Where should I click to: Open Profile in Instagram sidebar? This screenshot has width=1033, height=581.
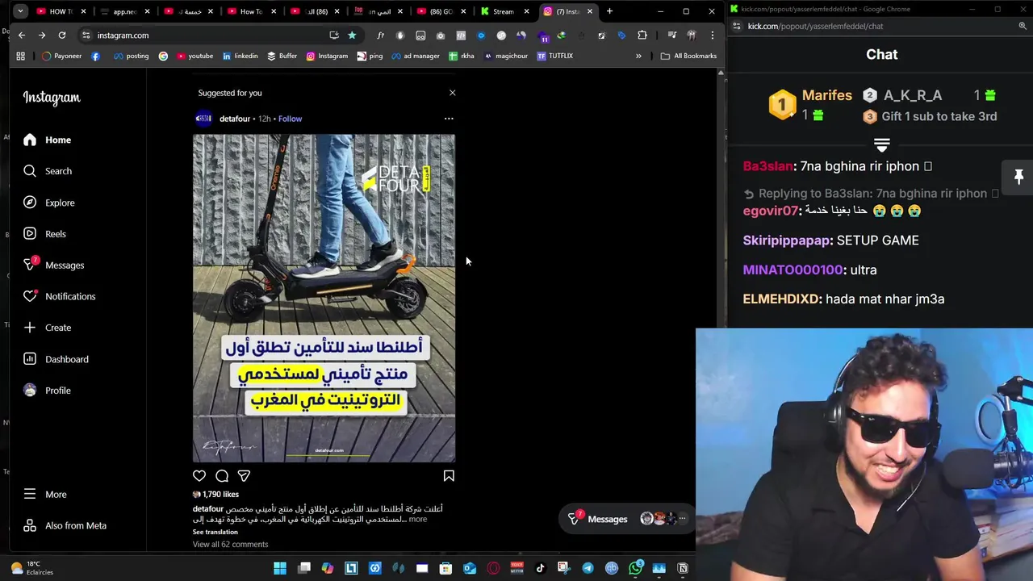pyautogui.click(x=47, y=391)
